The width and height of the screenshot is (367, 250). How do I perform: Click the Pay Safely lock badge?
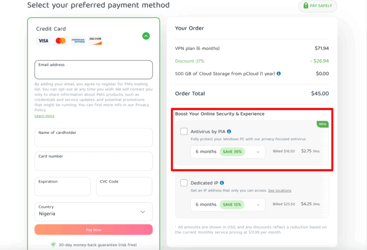[318, 6]
